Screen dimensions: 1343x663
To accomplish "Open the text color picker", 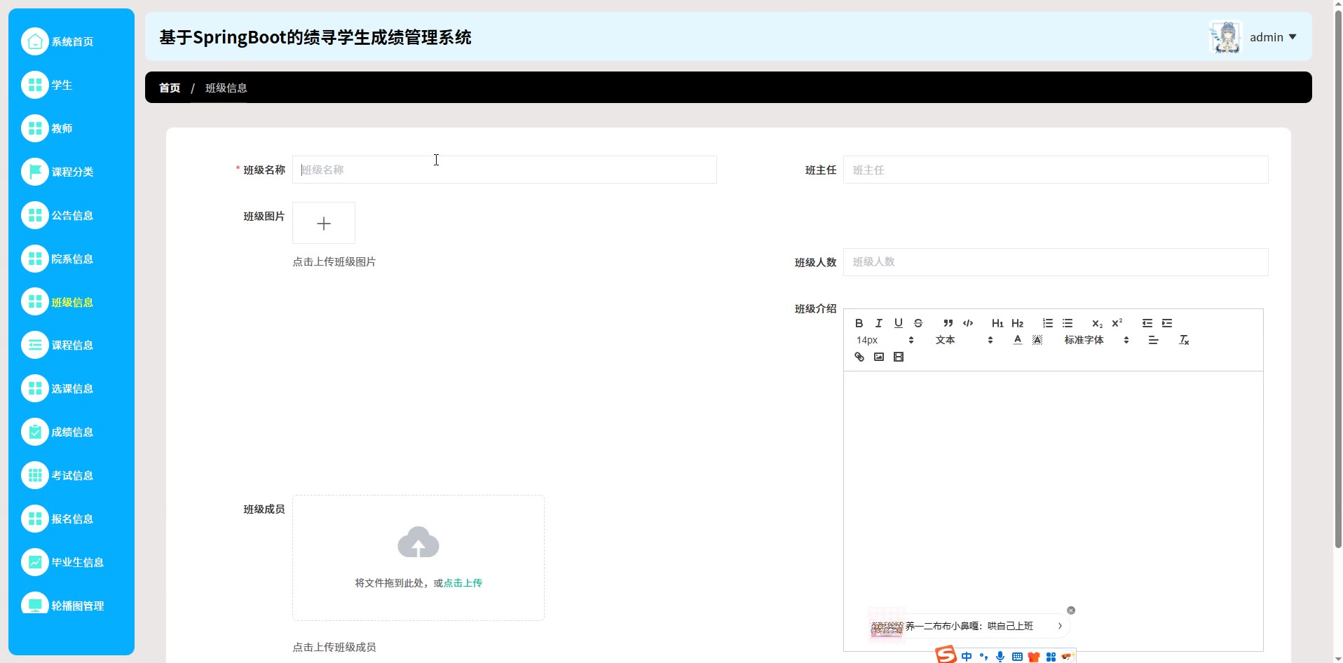I will (1017, 340).
